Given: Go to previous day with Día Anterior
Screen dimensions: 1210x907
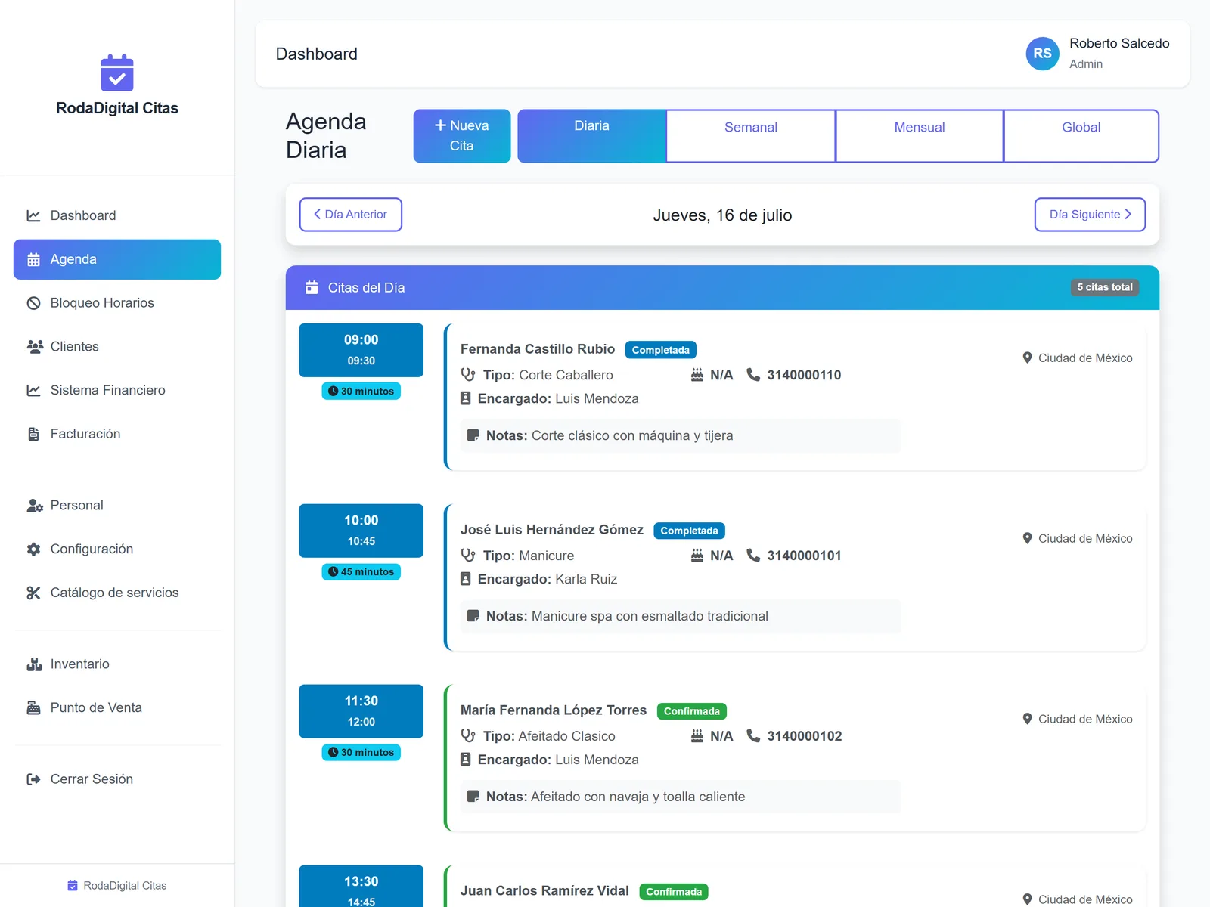Looking at the screenshot, I should pos(350,215).
